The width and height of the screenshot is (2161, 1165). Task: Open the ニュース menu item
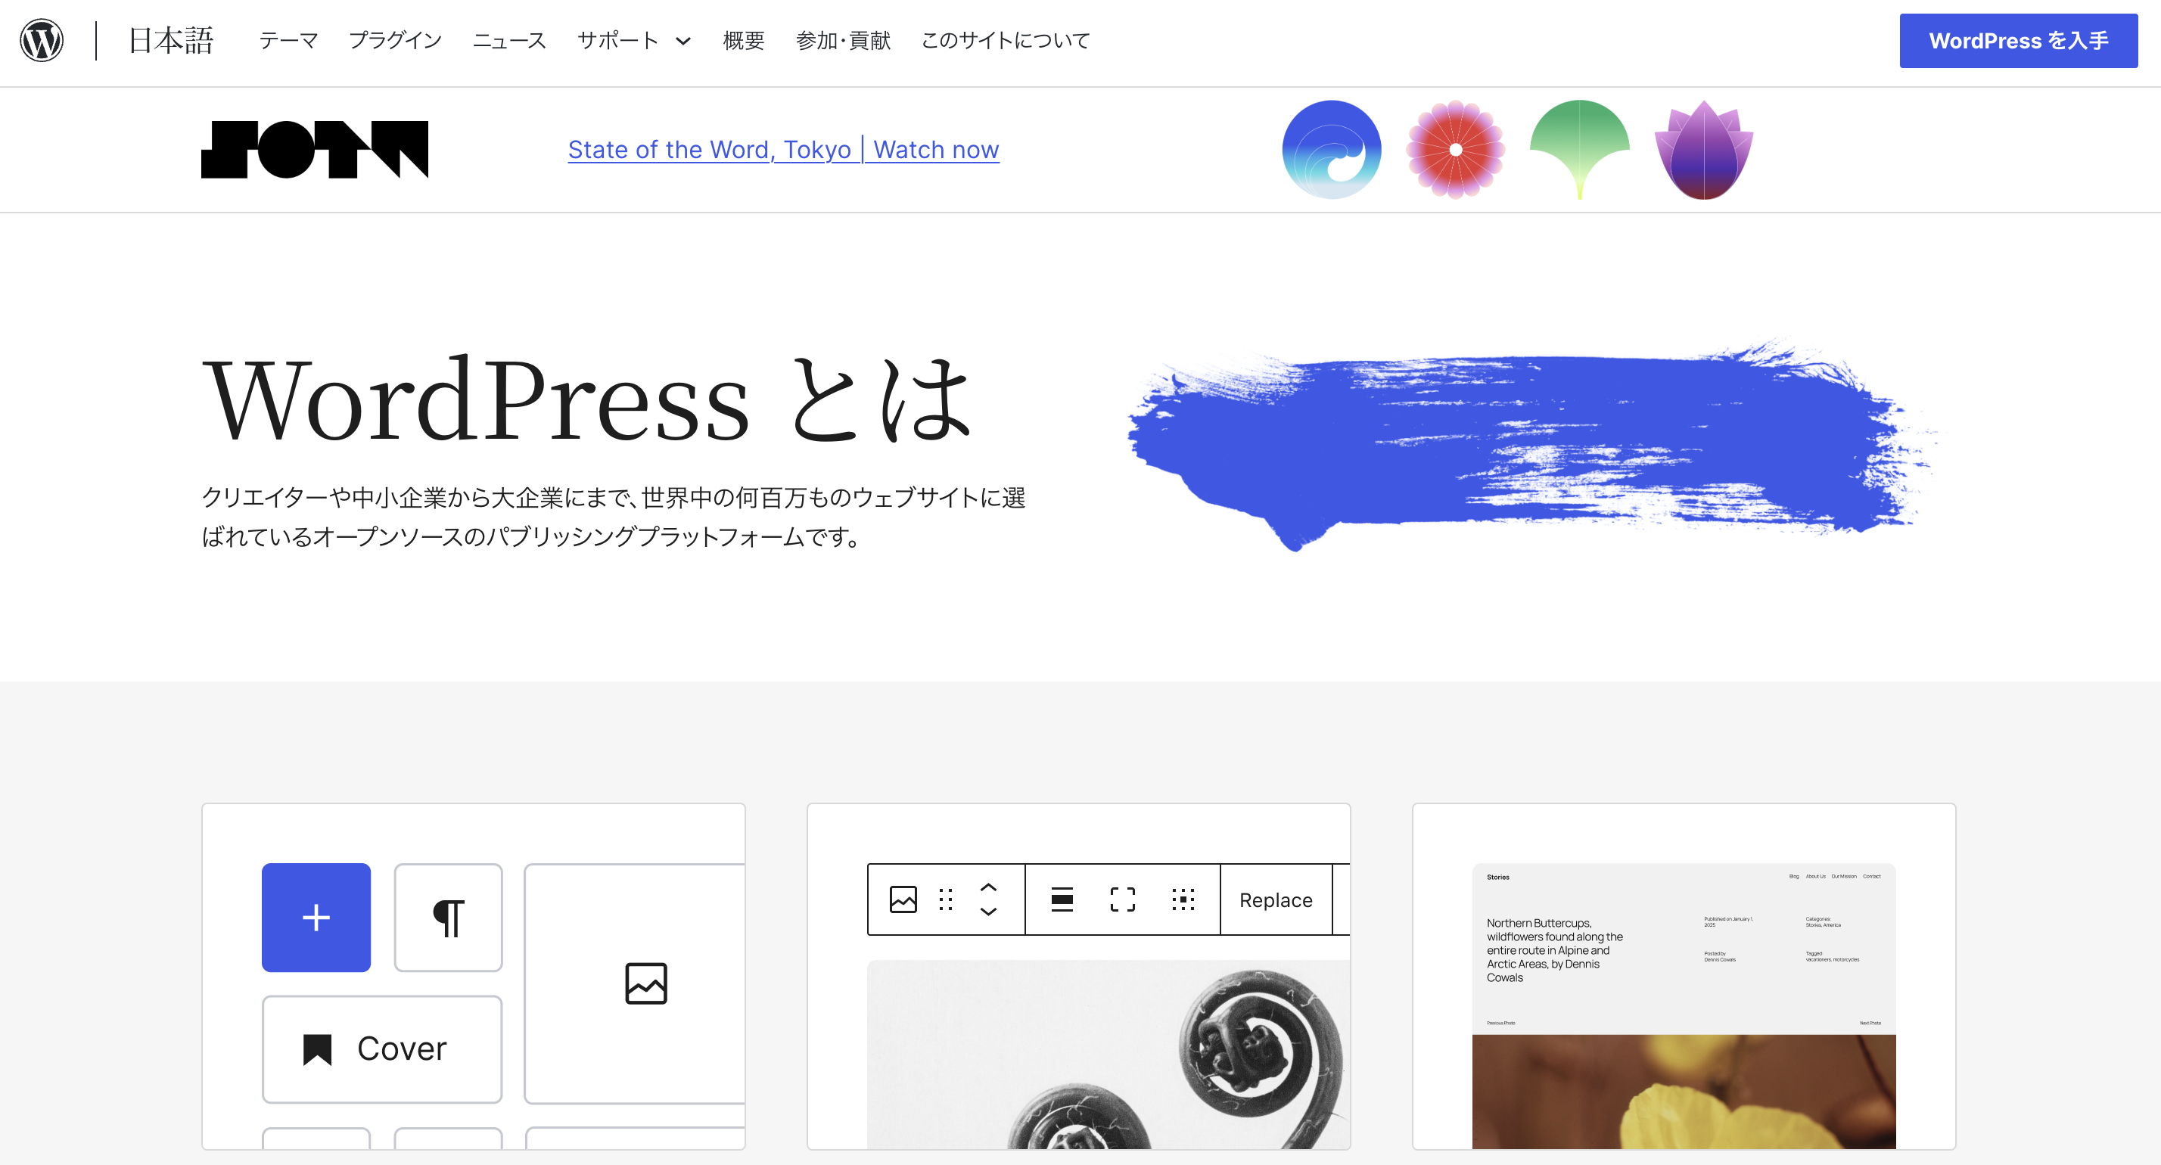(509, 40)
